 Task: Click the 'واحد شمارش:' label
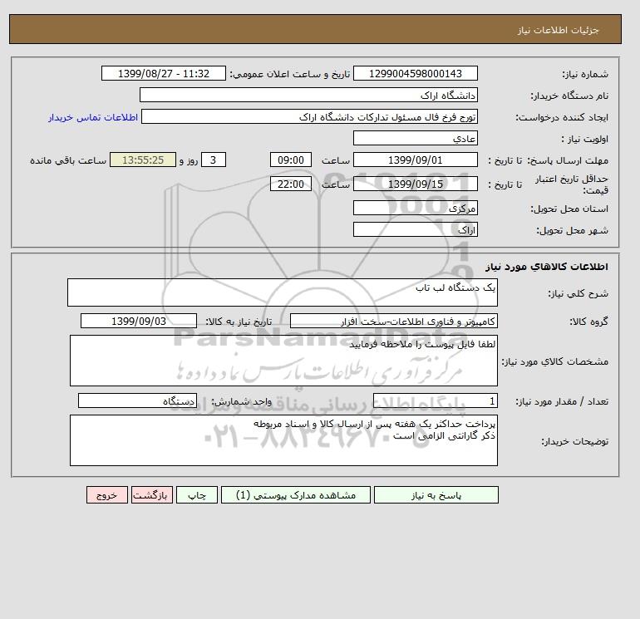tap(241, 401)
